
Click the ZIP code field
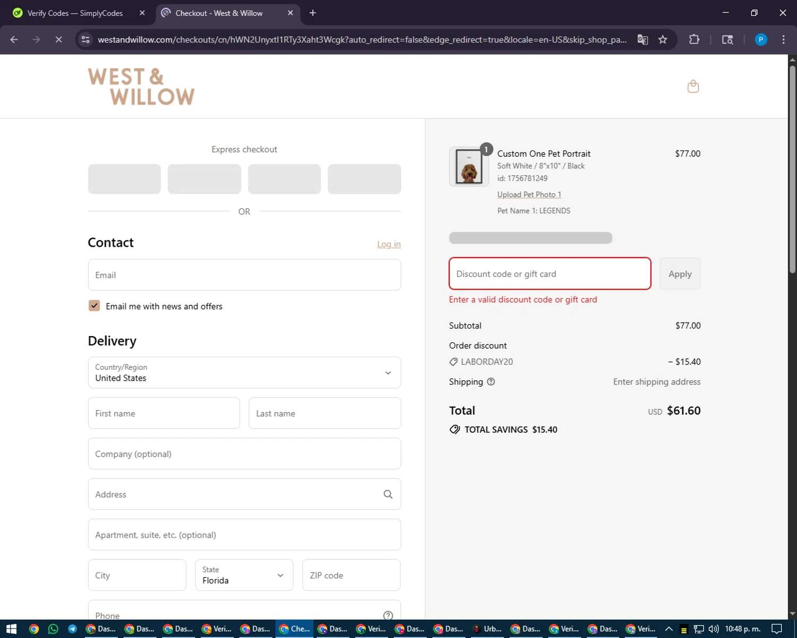(351, 575)
